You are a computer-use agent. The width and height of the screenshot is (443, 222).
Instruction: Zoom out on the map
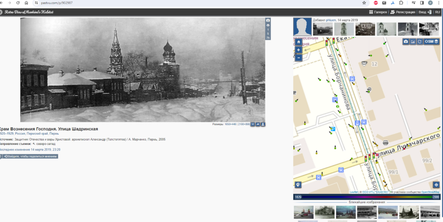tap(298, 57)
